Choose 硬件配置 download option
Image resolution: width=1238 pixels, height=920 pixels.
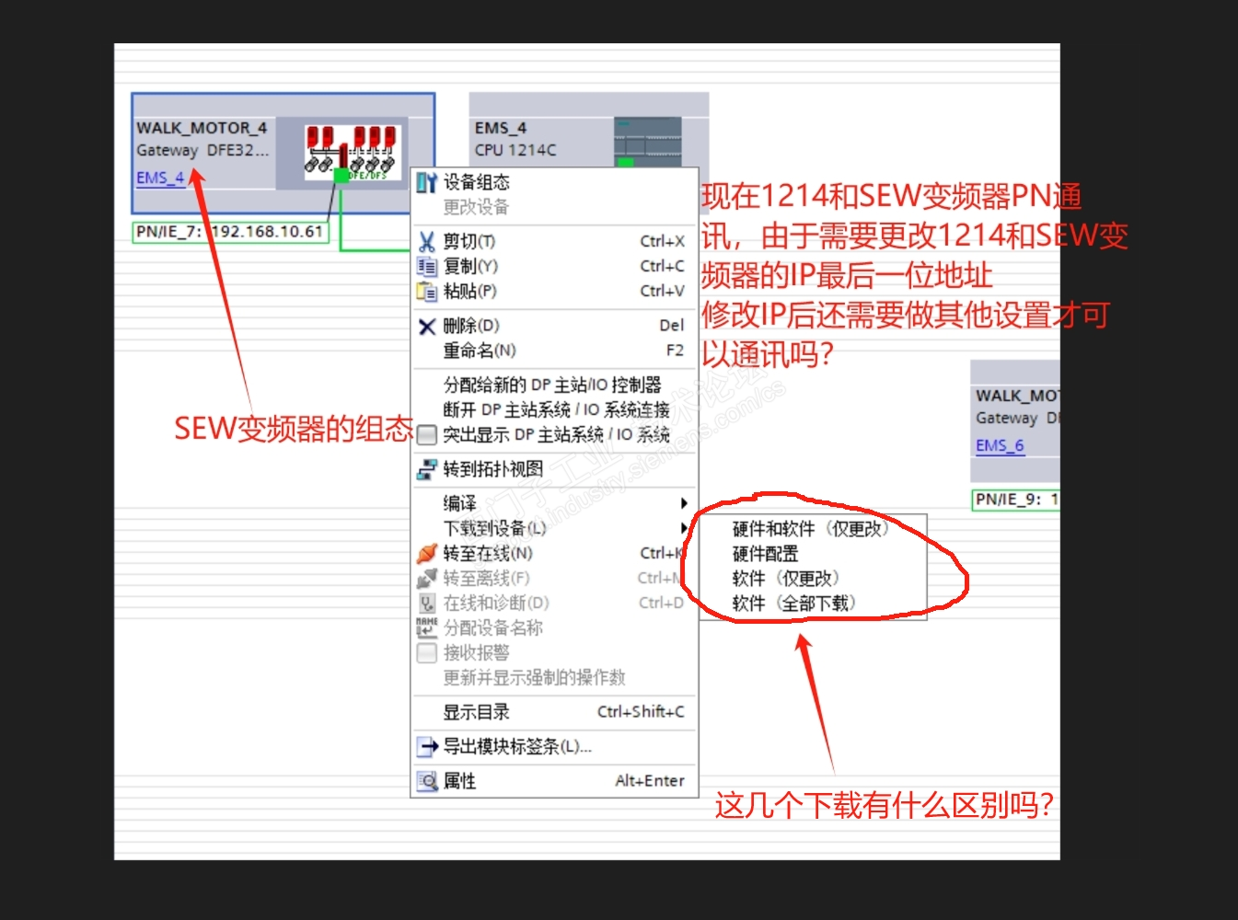[765, 554]
